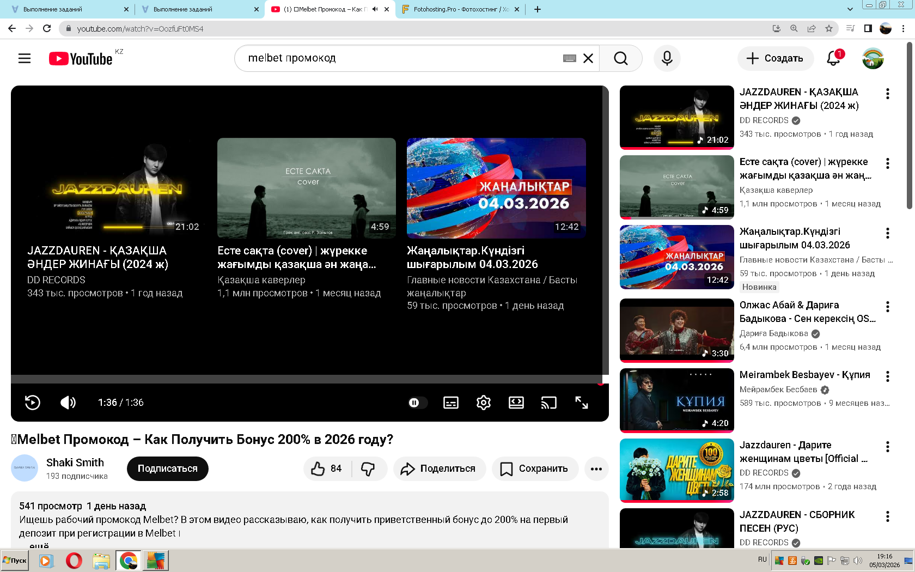Viewport: 915px width, 572px height.
Task: Enter fullscreen mode in the player
Action: pos(581,403)
